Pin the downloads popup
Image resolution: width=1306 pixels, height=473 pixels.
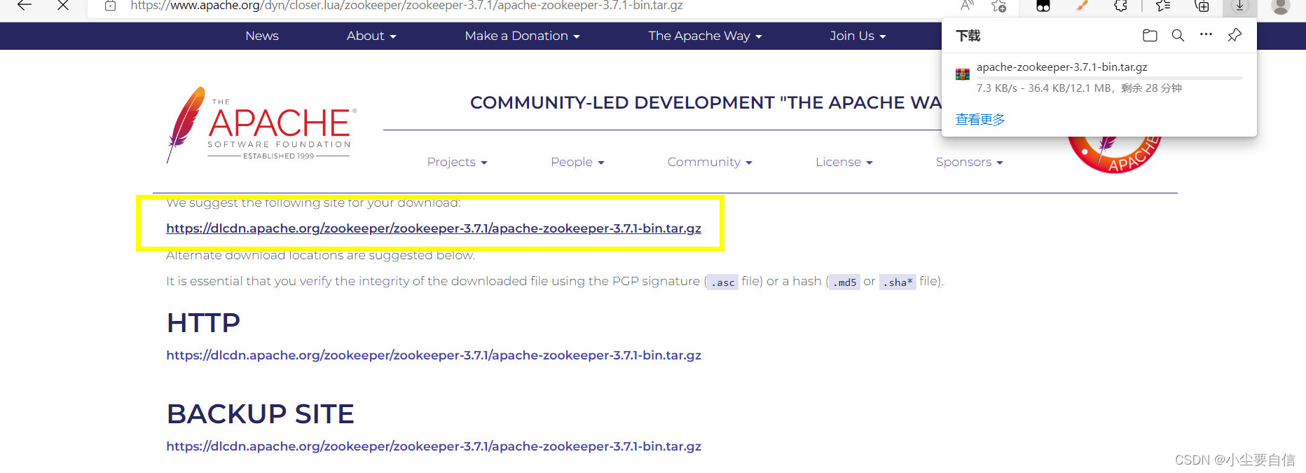point(1235,35)
